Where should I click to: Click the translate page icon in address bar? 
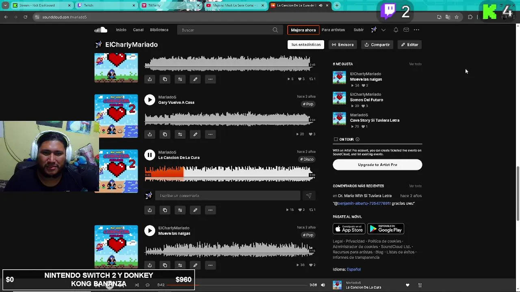click(x=448, y=17)
